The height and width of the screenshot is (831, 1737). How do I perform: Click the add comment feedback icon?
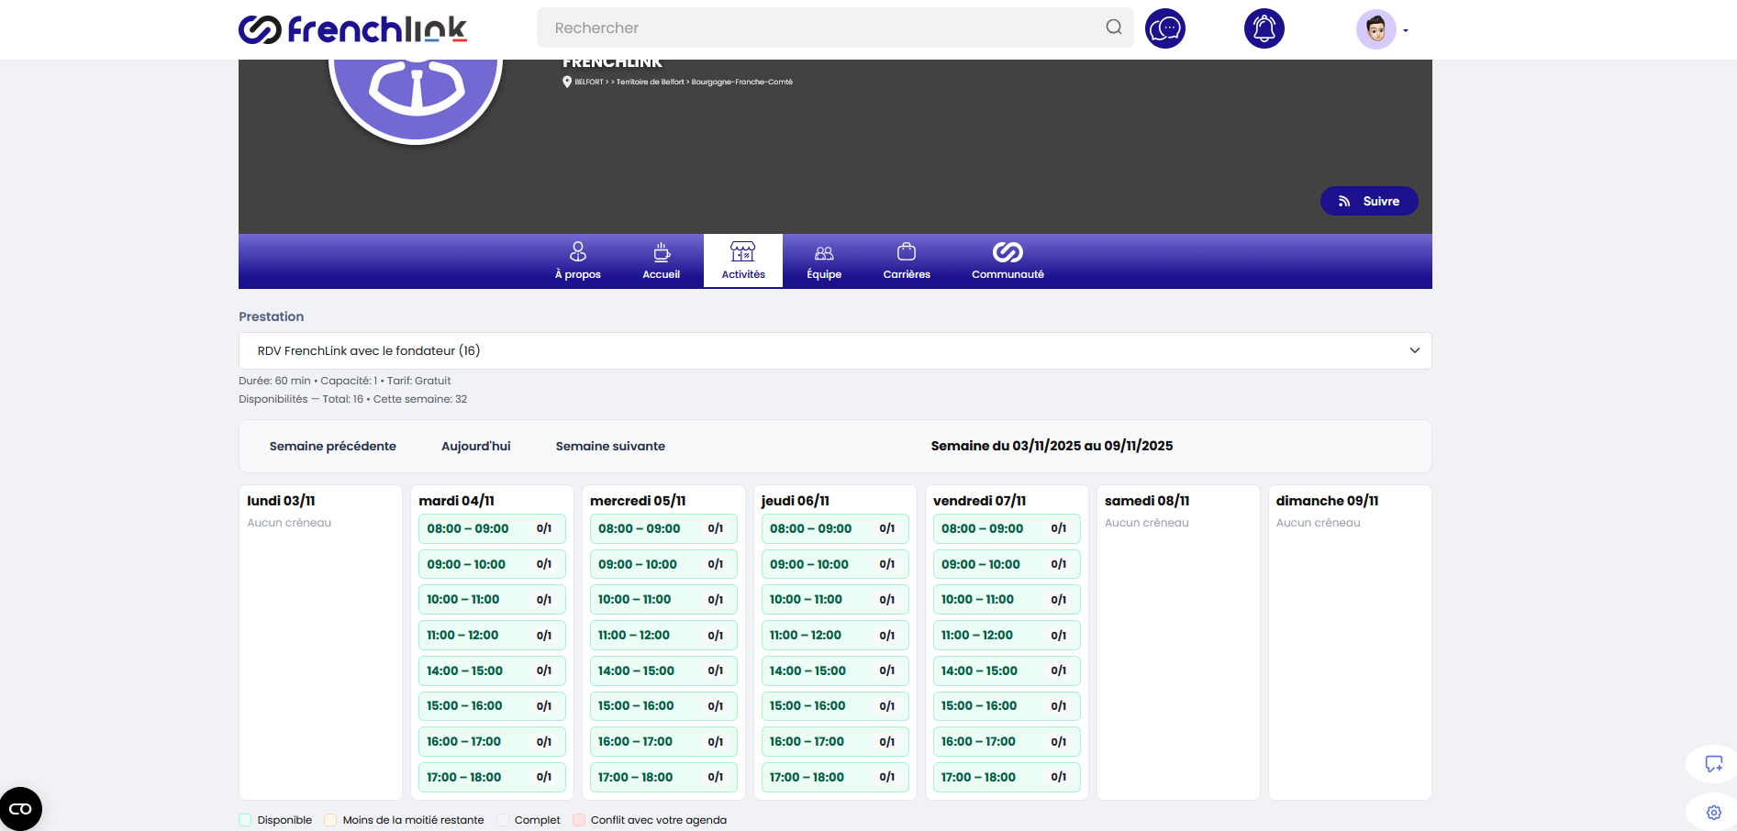pos(1713,763)
